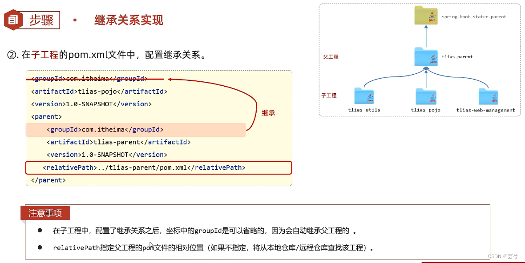
Task: Click the tlias-pojo label under the folder
Action: pos(425,110)
